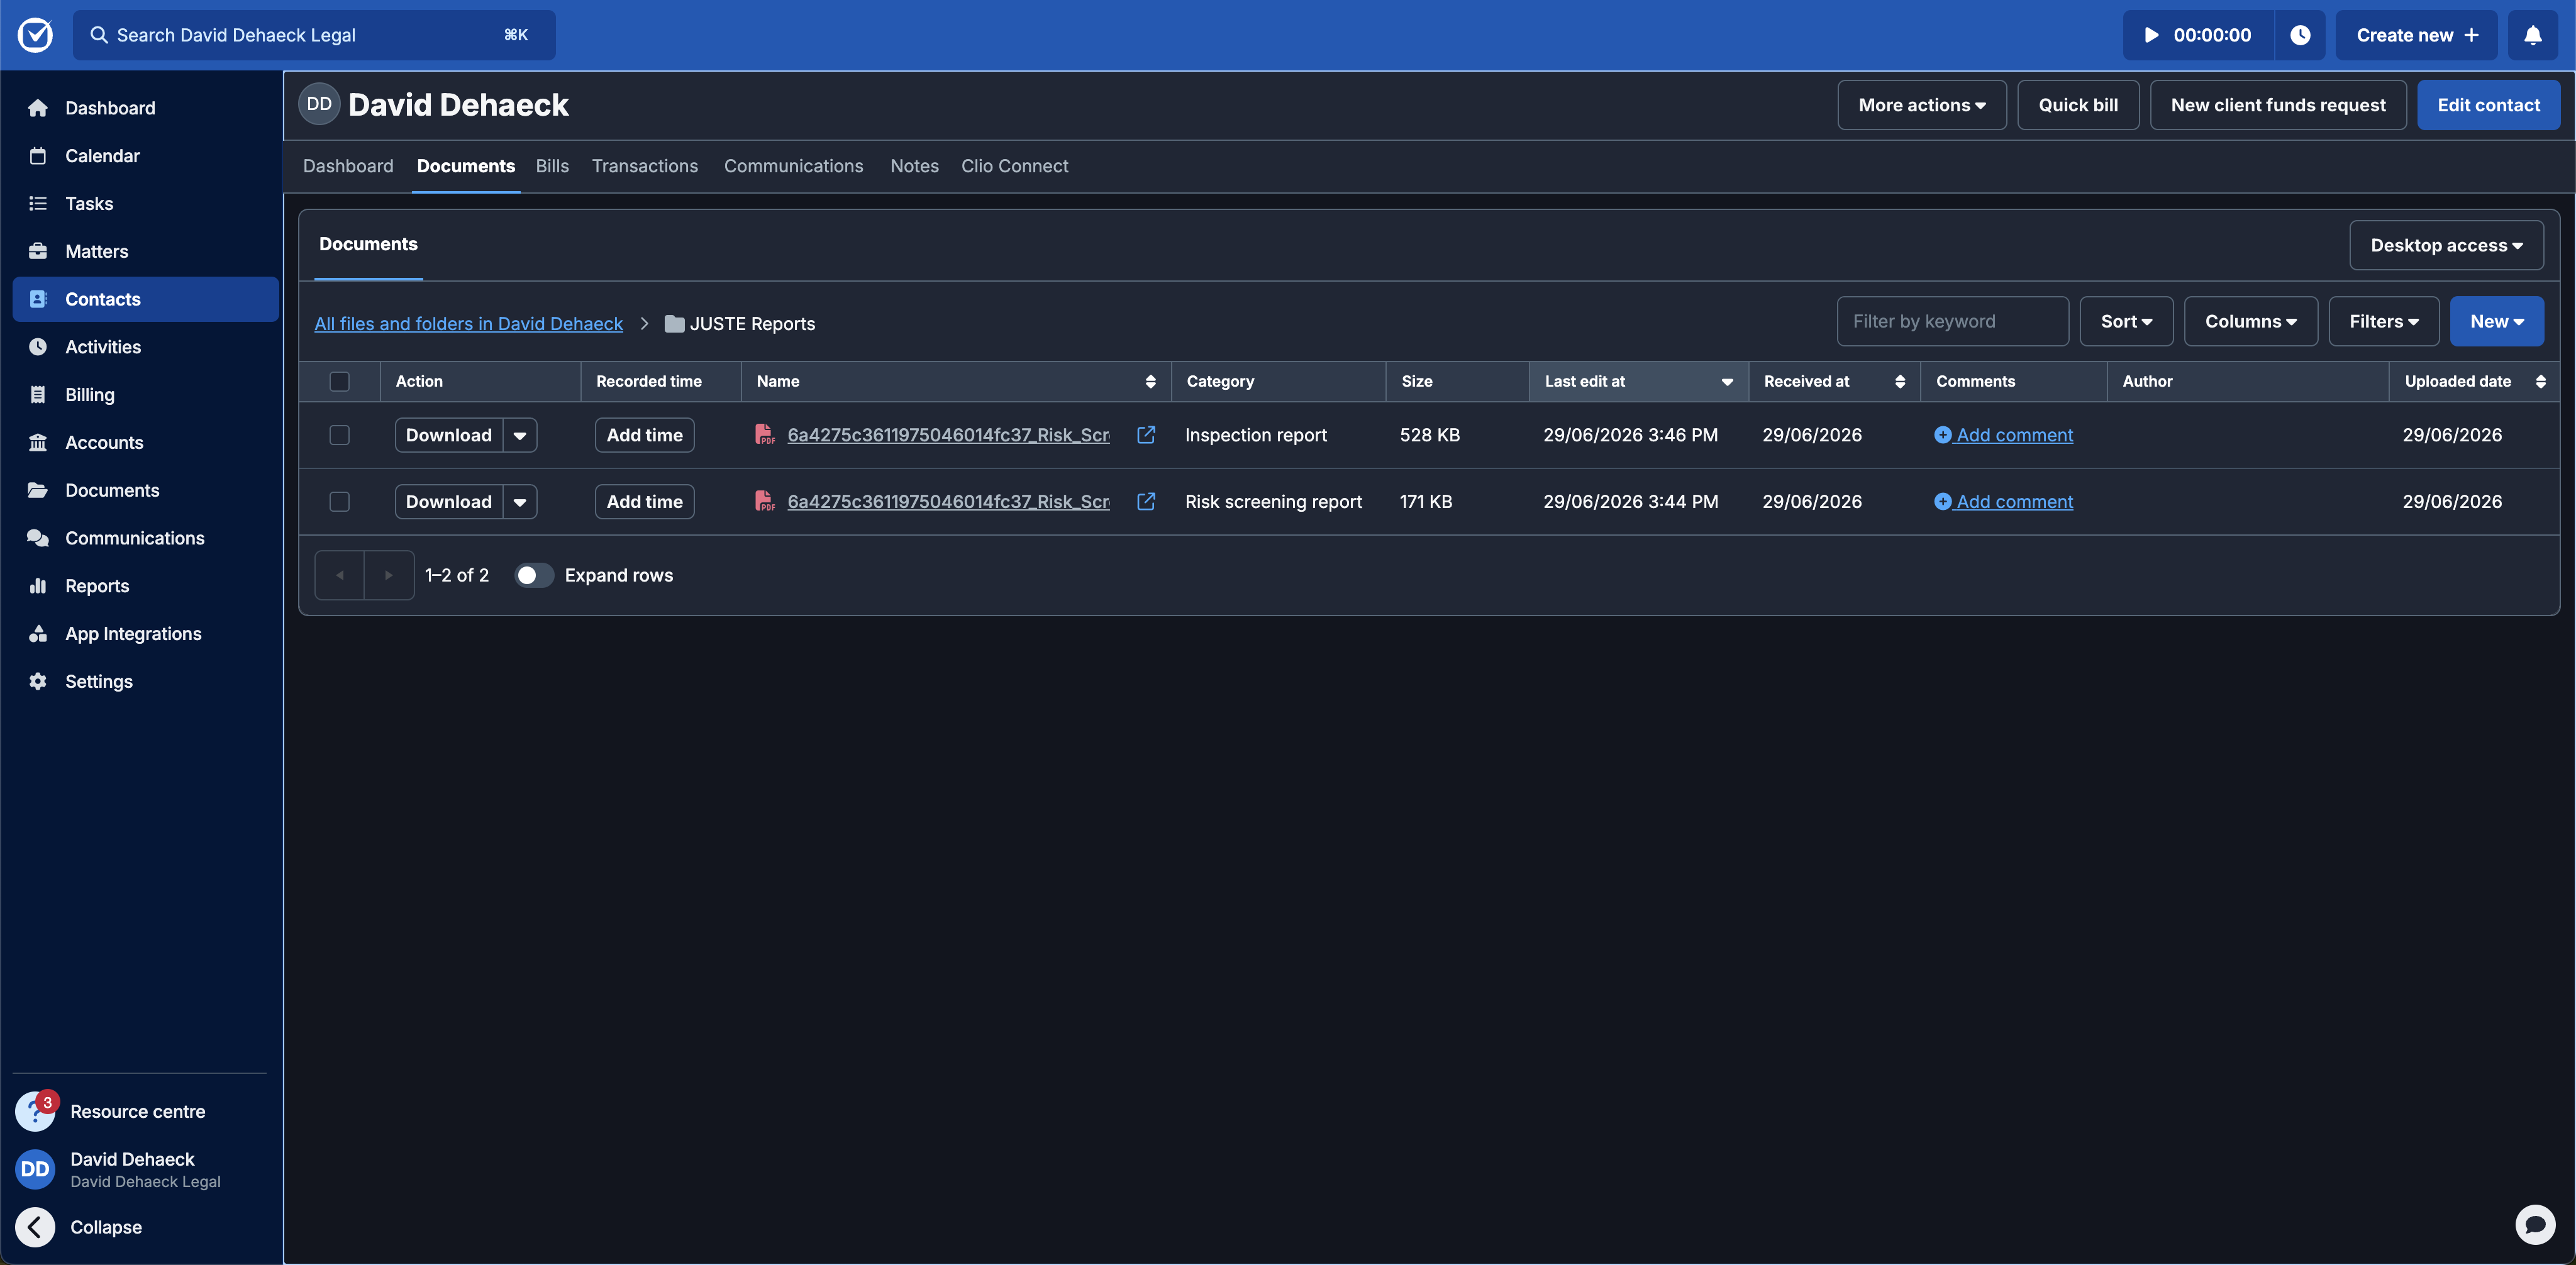
Task: Open the Sort dropdown
Action: [x=2126, y=321]
